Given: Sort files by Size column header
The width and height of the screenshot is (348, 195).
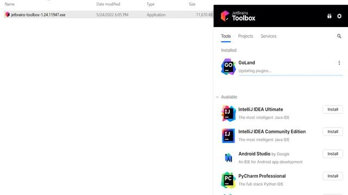Looking at the screenshot, I should tap(192, 4).
